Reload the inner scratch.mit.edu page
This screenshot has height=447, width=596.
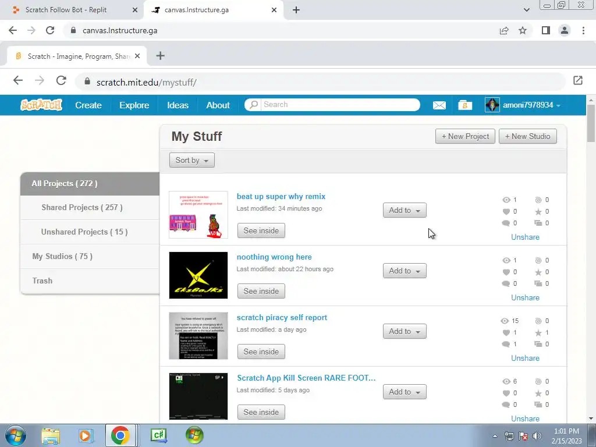[61, 80]
